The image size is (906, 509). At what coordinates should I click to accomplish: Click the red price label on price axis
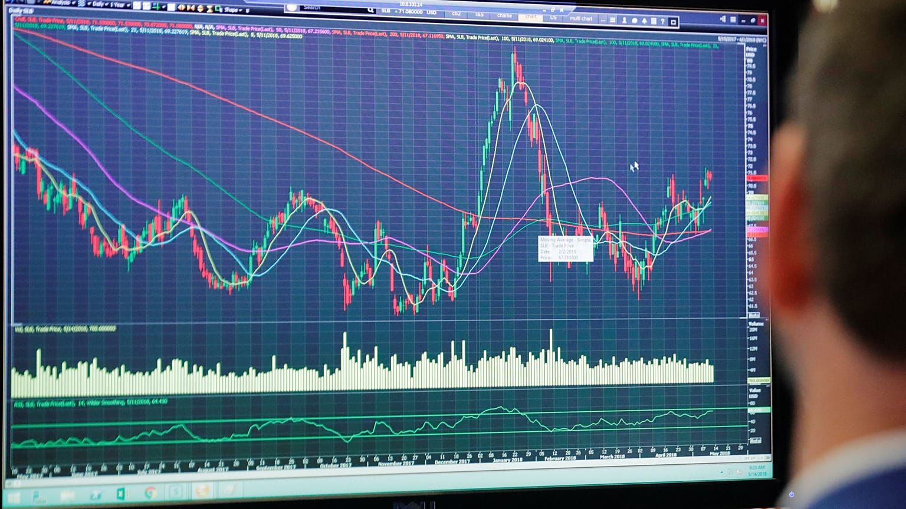757,178
